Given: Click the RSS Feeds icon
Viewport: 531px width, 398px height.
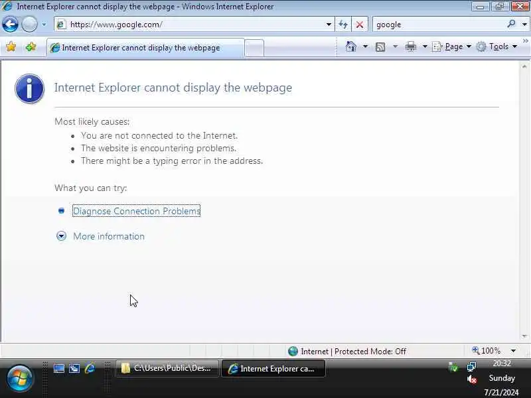Looking at the screenshot, I should coord(380,46).
